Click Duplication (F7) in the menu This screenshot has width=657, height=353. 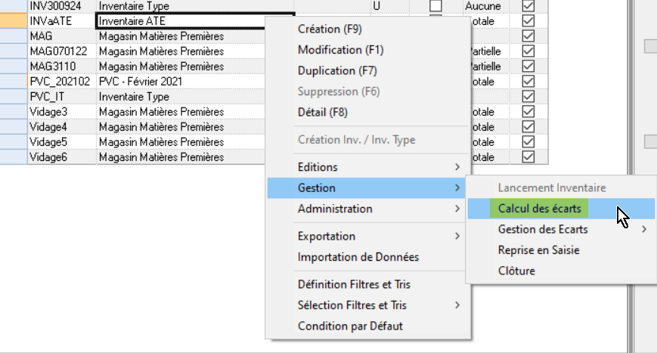[336, 71]
